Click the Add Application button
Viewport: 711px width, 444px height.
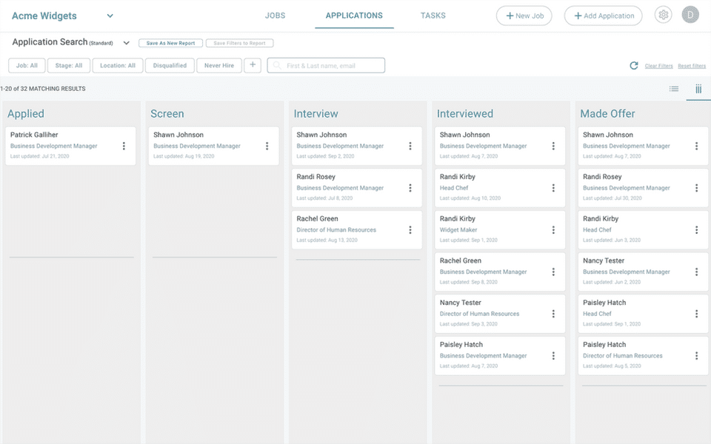tap(603, 16)
